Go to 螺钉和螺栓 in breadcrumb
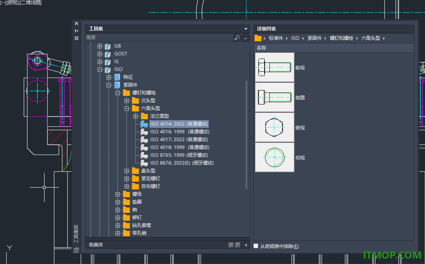Image resolution: width=425 pixels, height=264 pixels. (x=341, y=38)
